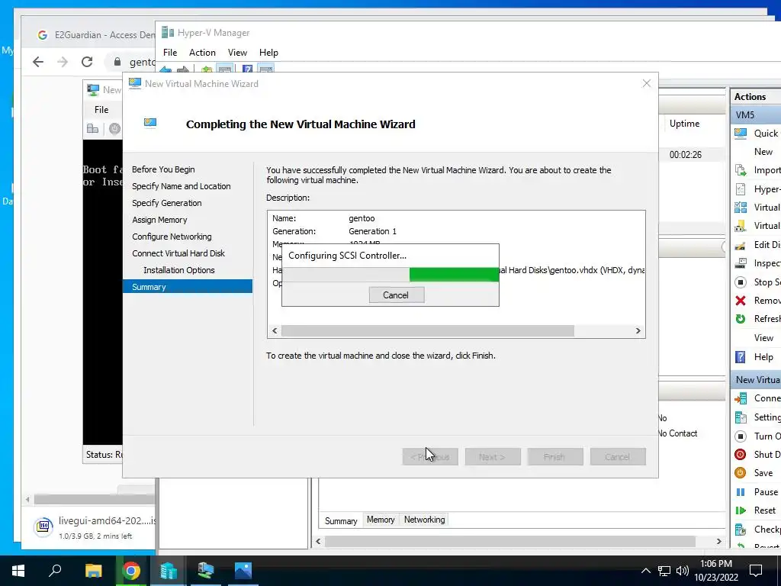This screenshot has height=586, width=781.
Task: Show hidden tray icons chevron
Action: click(x=645, y=571)
